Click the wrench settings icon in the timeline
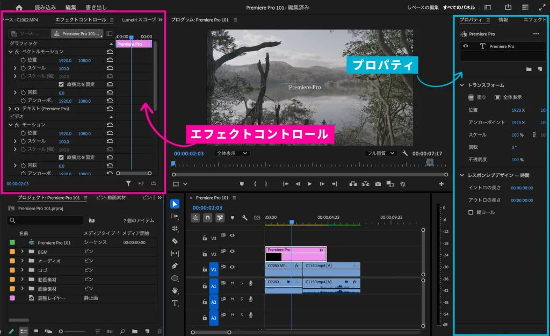Viewport: 550px width, 336px height. pyautogui.click(x=245, y=218)
